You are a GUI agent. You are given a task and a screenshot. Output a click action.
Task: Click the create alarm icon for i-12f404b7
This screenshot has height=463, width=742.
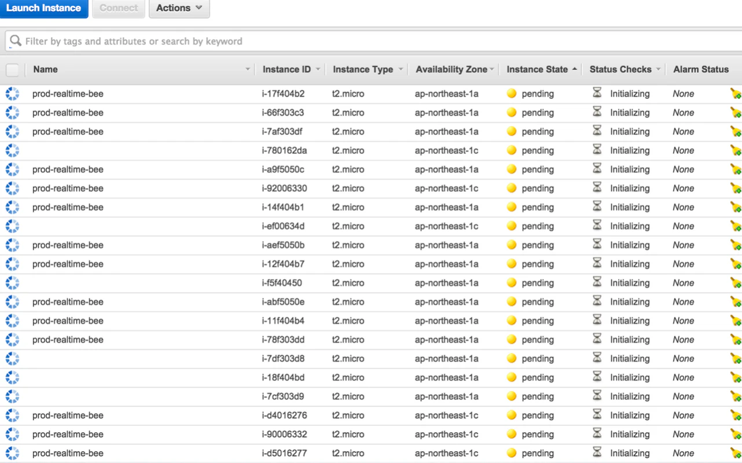(736, 263)
